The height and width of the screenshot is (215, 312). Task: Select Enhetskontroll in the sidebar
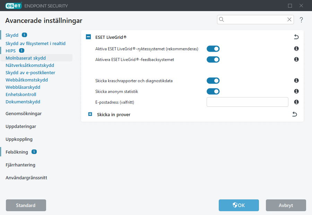tap(20, 94)
